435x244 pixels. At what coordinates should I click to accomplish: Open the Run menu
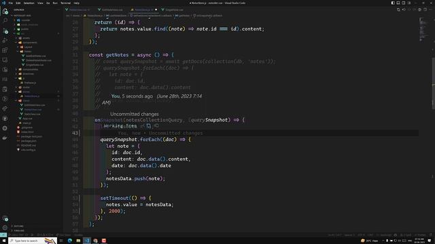point(55,3)
